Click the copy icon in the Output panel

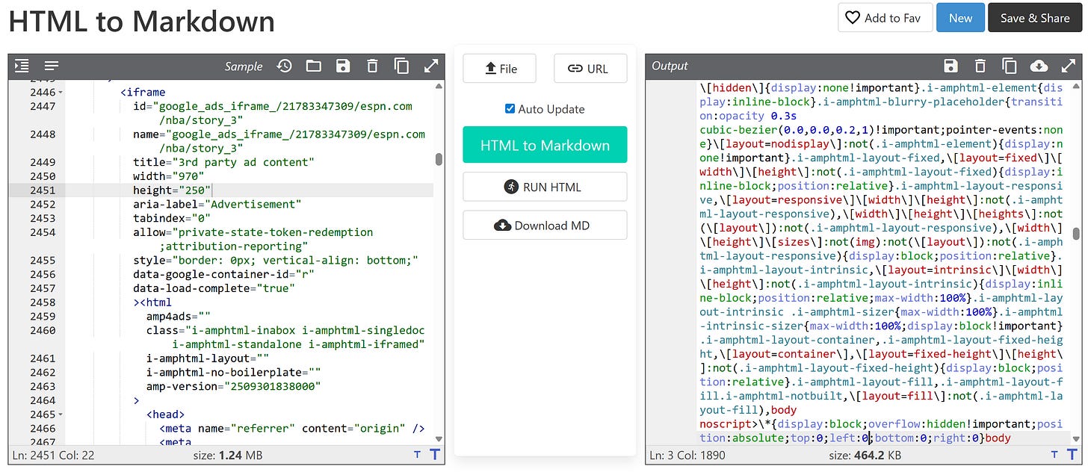pyautogui.click(x=1010, y=66)
